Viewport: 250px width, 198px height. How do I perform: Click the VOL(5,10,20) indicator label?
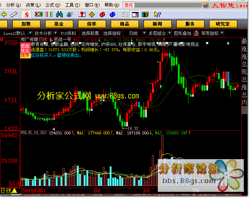tap(34, 133)
